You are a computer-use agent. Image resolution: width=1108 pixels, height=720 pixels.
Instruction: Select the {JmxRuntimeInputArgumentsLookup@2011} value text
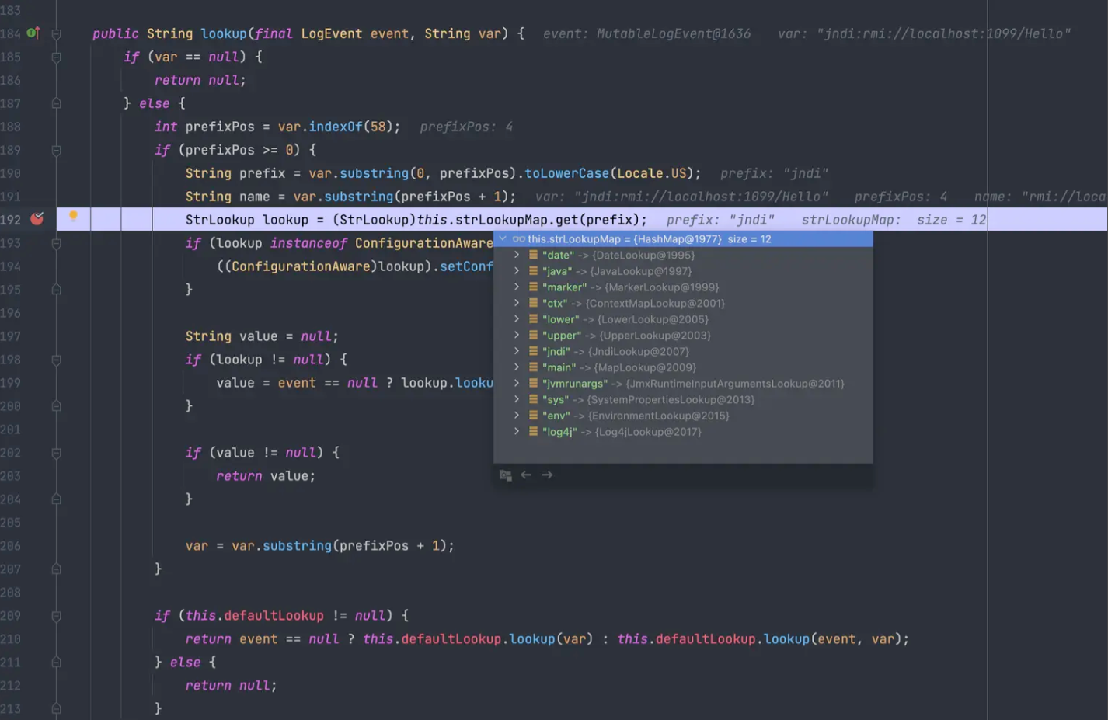coord(735,383)
